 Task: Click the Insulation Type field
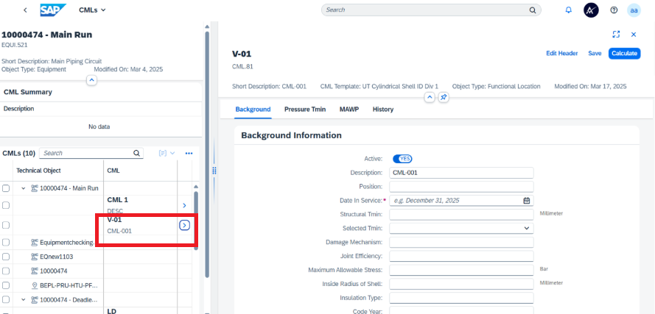coord(461,298)
